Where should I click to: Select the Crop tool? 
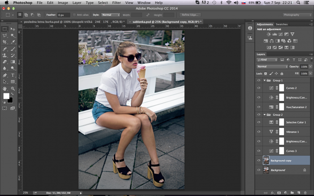click(x=4, y=42)
